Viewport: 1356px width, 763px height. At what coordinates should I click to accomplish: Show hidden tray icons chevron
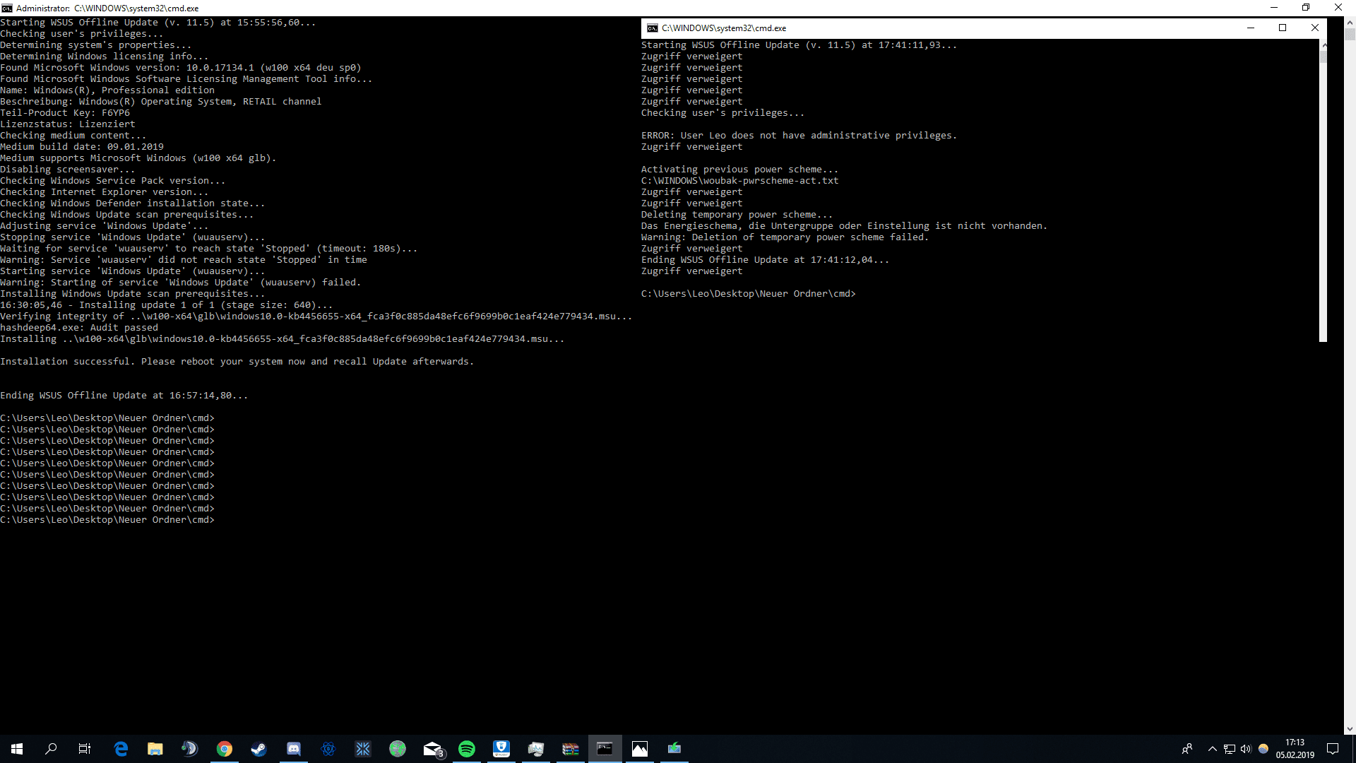[1213, 749]
